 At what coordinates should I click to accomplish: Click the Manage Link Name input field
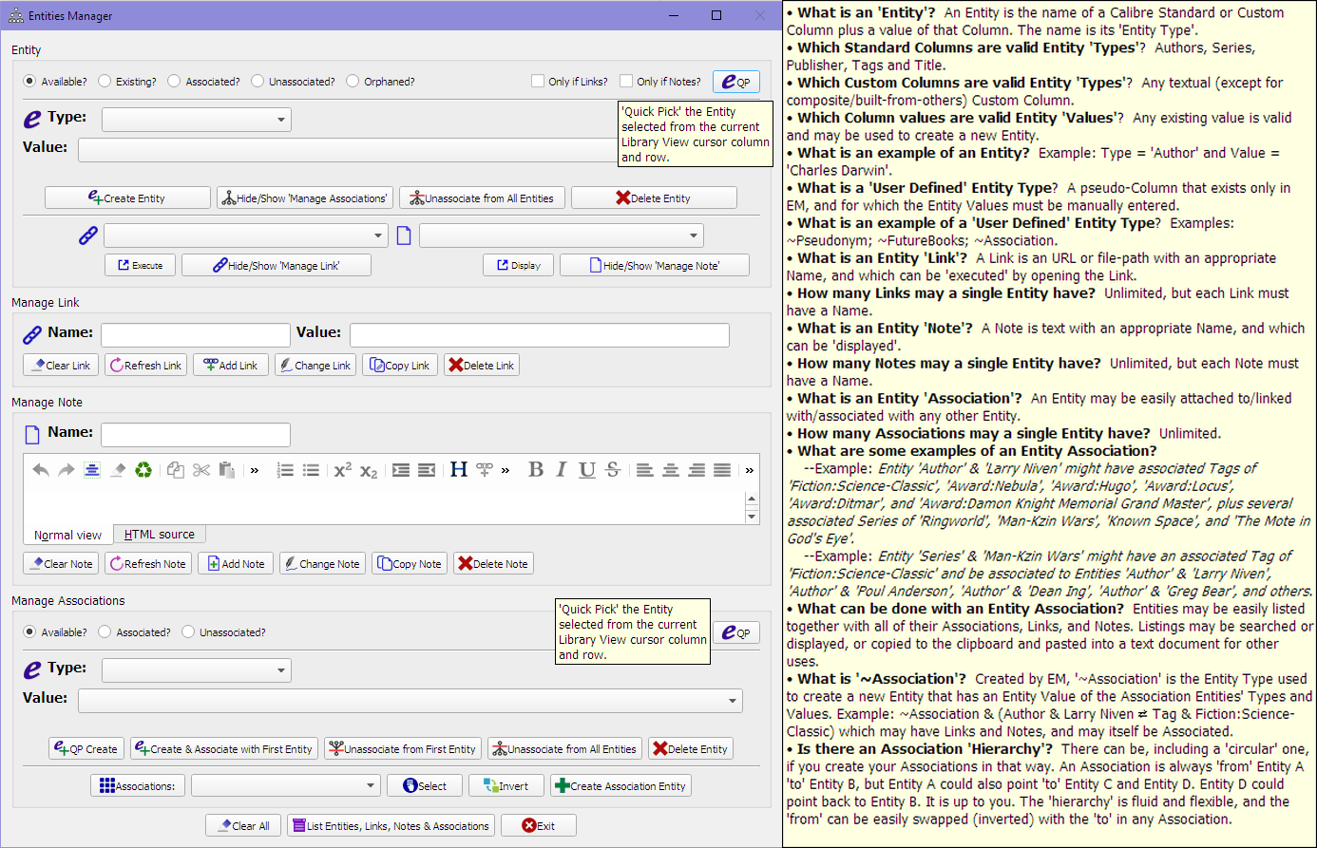click(x=196, y=334)
